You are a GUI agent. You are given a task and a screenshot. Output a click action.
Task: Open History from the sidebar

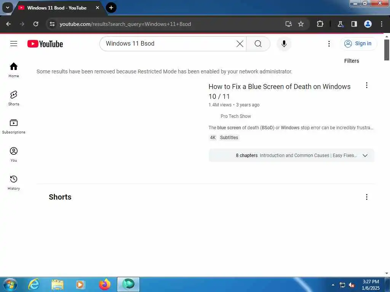(14, 182)
